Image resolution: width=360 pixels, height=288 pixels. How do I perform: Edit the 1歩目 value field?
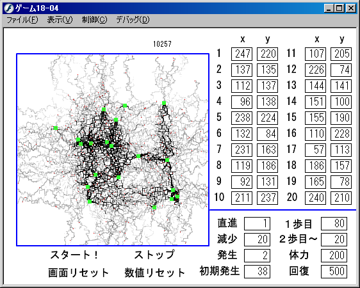(x=334, y=223)
